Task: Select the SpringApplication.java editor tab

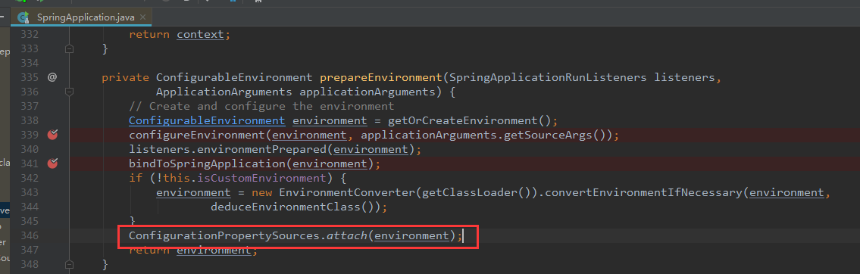Action: click(81, 17)
